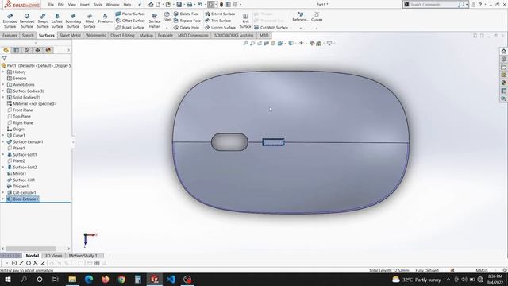The height and width of the screenshot is (286, 508).
Task: Click the Trim Surface command
Action: (x=218, y=21)
